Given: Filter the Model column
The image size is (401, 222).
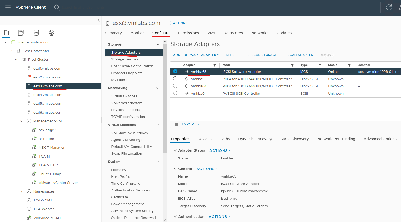Looking at the screenshot, I should (292, 65).
